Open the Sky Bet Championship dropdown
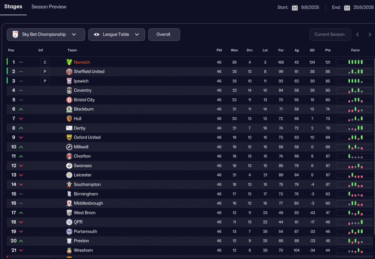The height and width of the screenshot is (259, 375). (46, 35)
